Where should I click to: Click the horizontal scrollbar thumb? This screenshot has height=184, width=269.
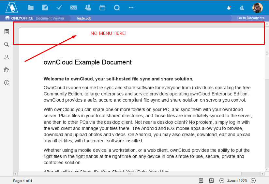[x=130, y=174]
